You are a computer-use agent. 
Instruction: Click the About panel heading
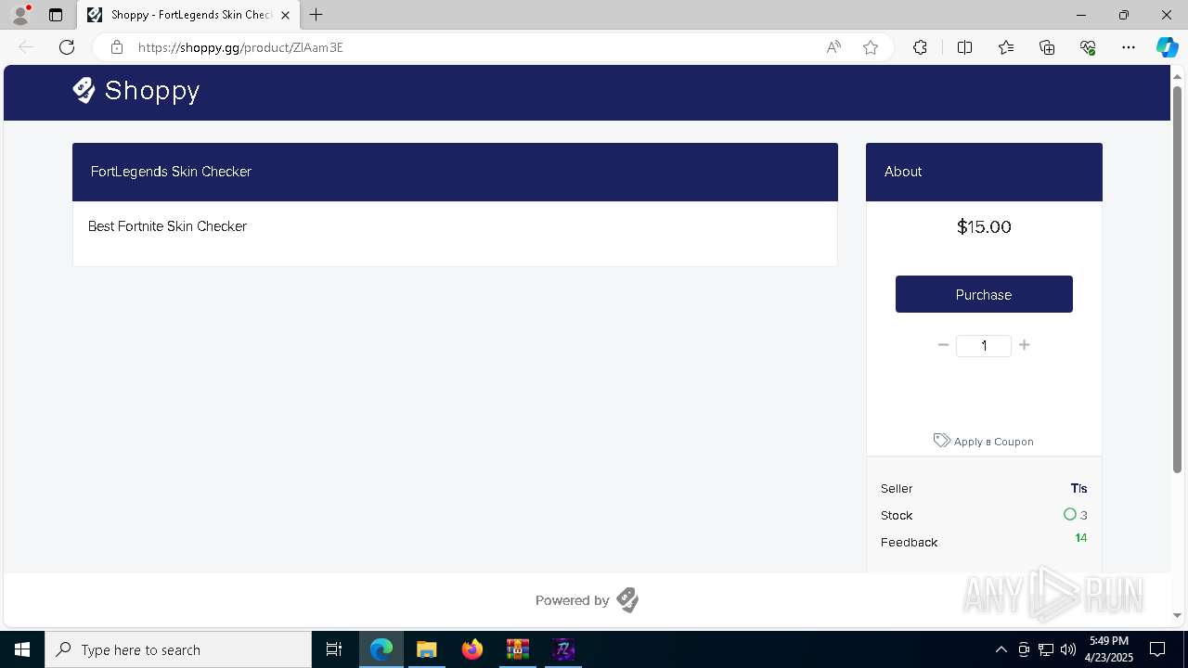pos(903,172)
